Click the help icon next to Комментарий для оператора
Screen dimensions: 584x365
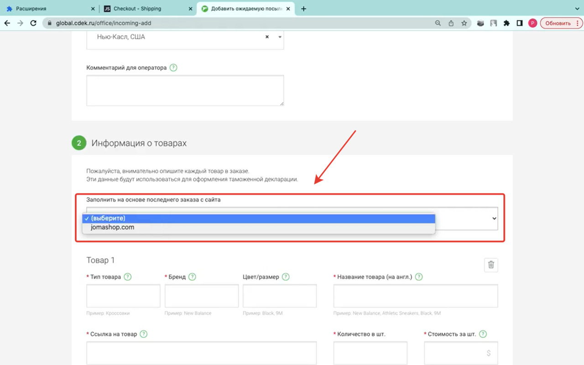(173, 68)
